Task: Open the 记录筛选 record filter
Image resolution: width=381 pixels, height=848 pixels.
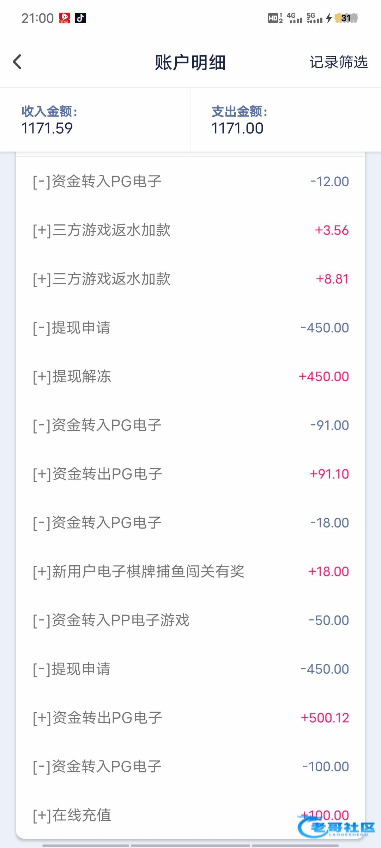Action: (338, 63)
